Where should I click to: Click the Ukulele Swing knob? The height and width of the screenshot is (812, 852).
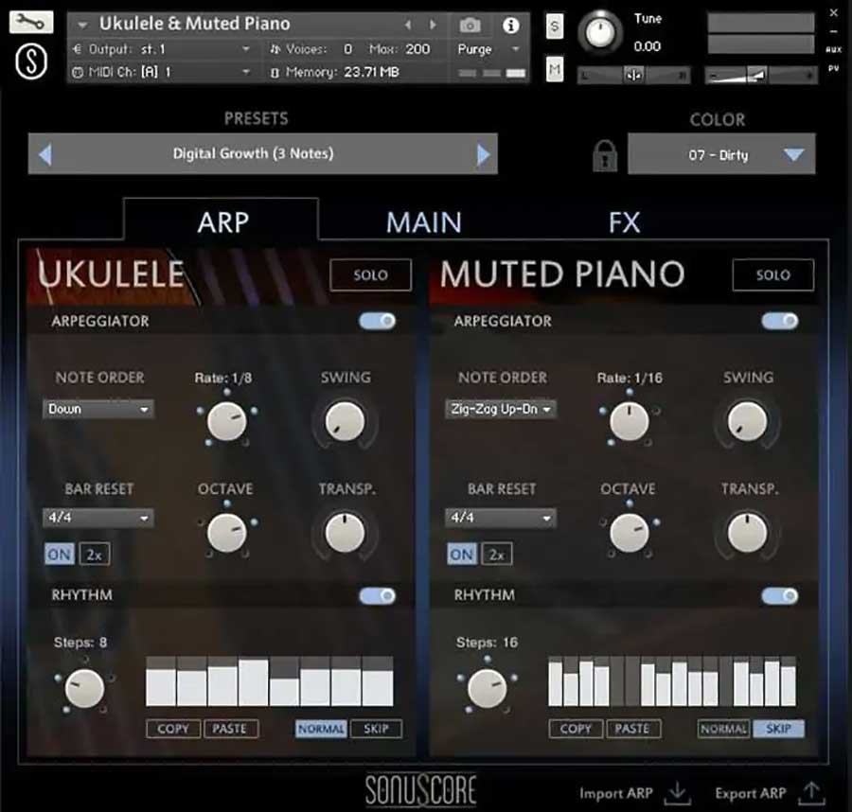[345, 421]
